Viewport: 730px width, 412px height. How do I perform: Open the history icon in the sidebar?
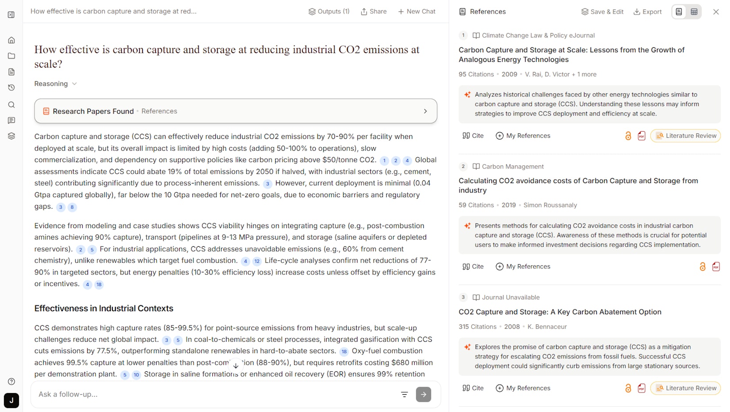click(12, 88)
